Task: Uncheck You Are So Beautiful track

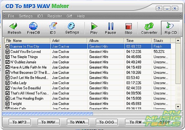Action: [7, 88]
